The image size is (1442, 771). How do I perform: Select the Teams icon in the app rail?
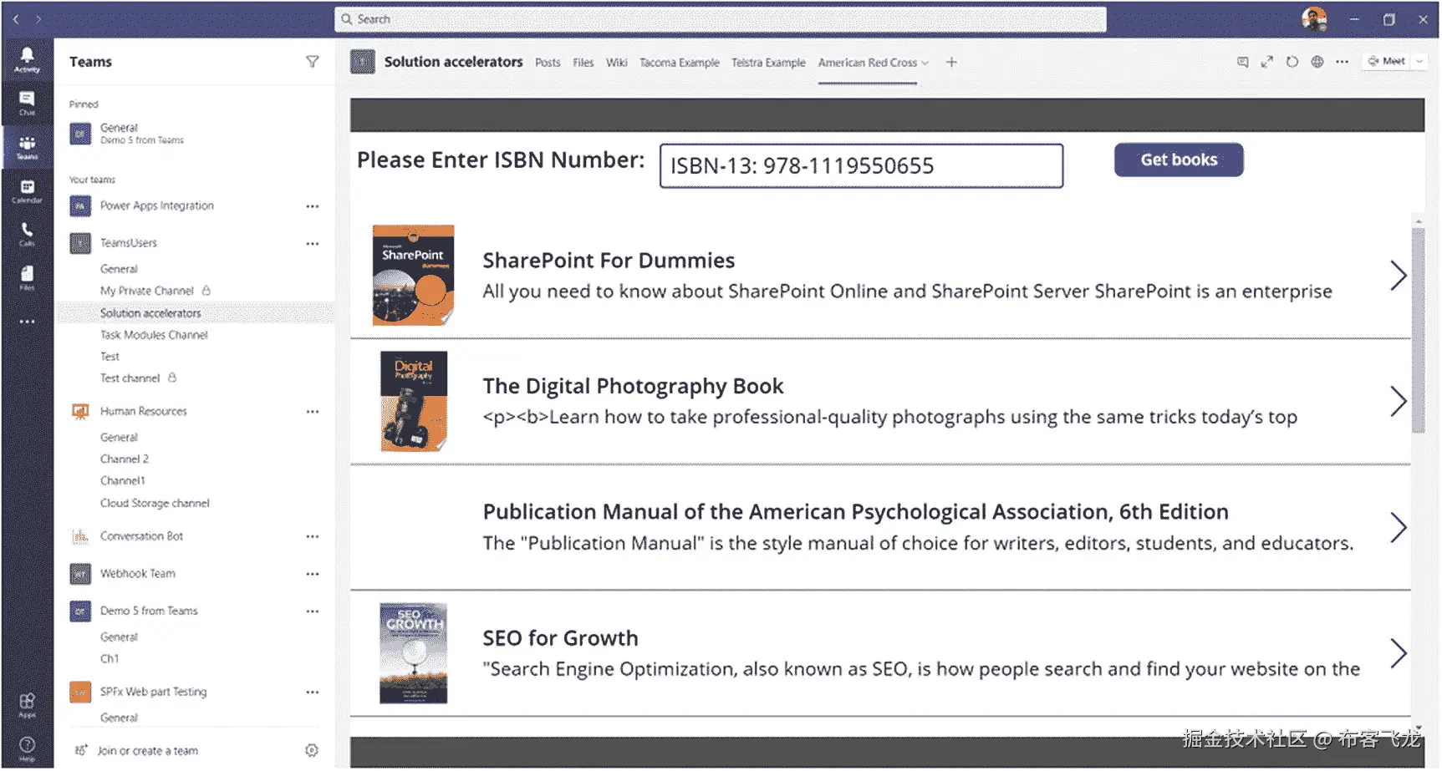[27, 147]
